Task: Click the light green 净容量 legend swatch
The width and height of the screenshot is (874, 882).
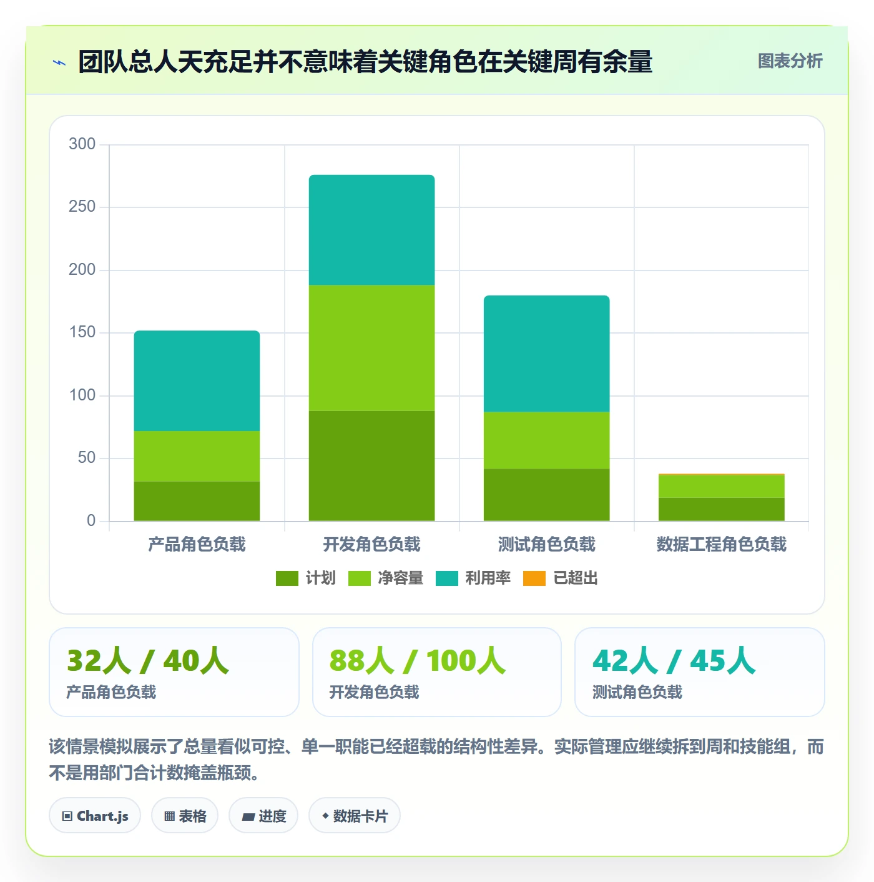Action: (x=360, y=578)
